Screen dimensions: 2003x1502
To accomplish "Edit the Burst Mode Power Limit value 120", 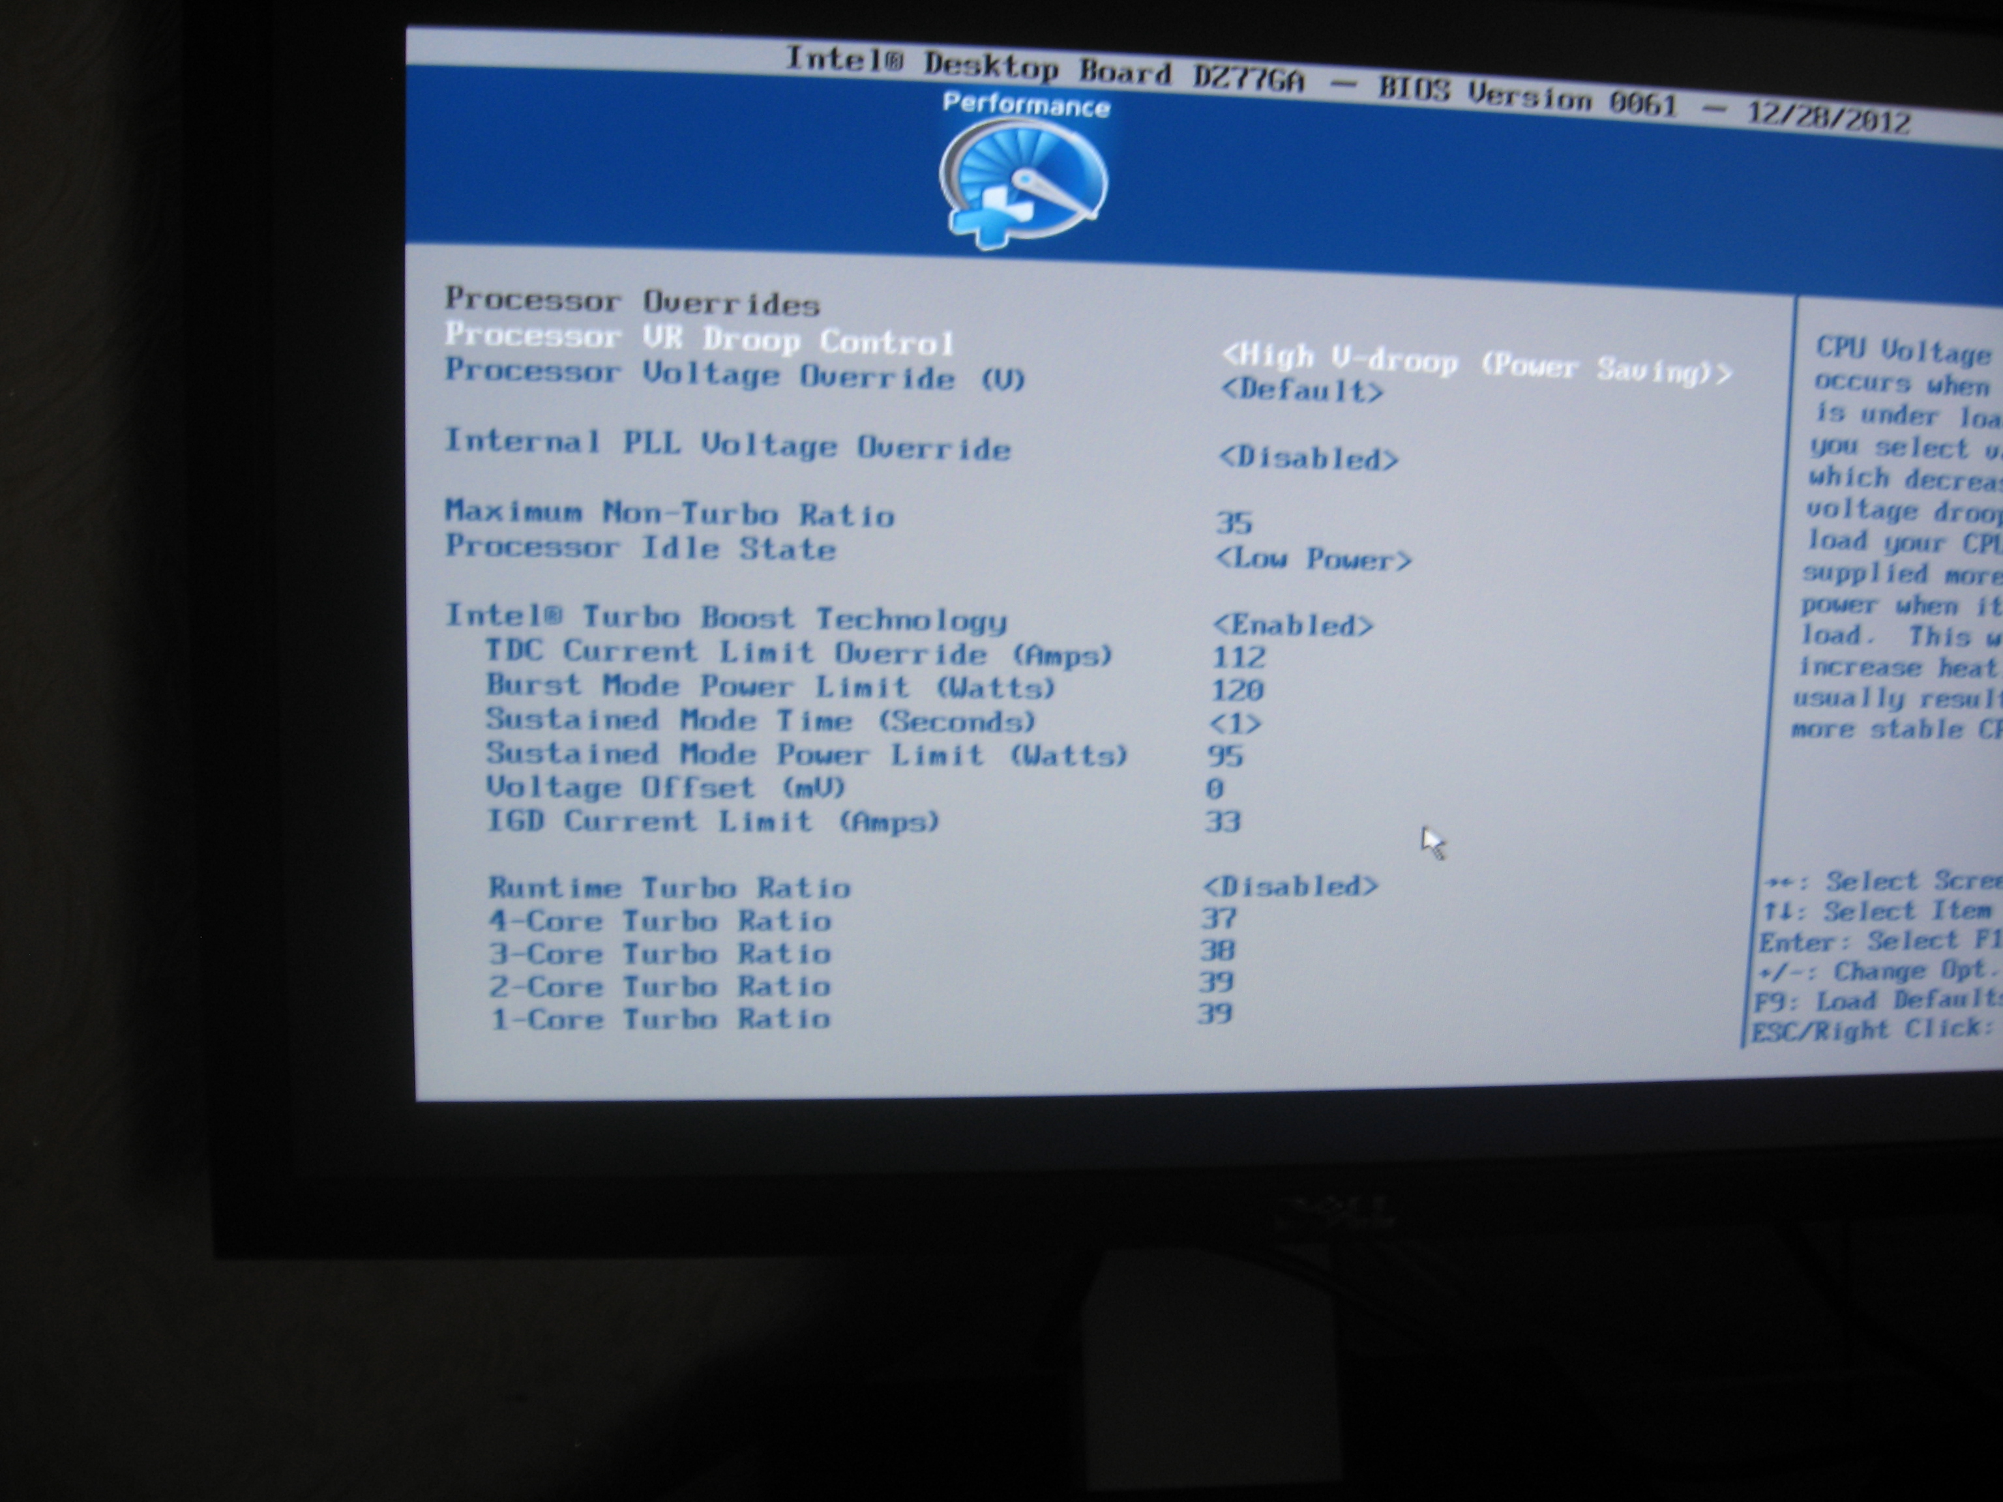I will 1237,690.
